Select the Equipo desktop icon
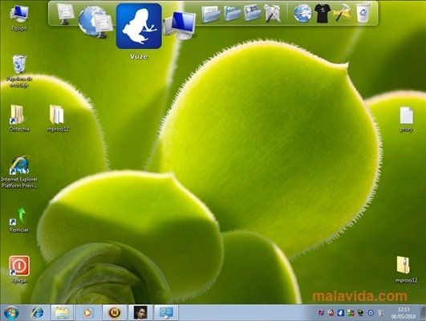The image size is (426, 321). click(x=19, y=18)
